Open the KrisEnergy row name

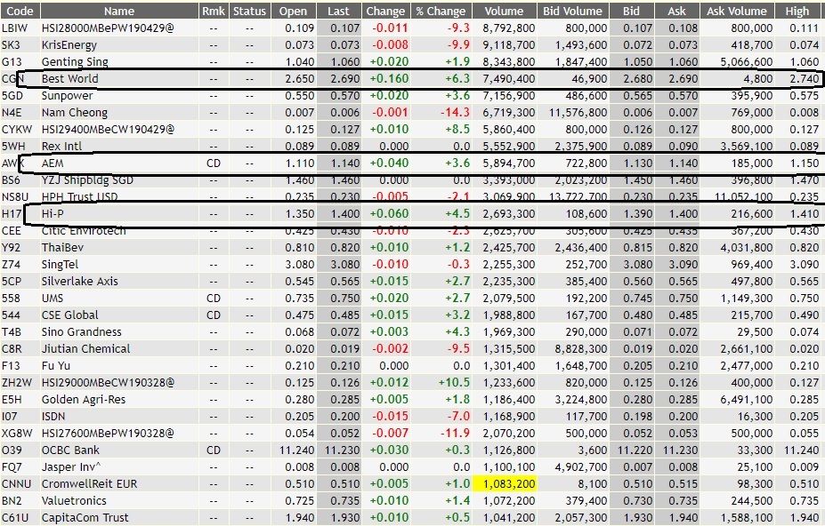click(69, 45)
